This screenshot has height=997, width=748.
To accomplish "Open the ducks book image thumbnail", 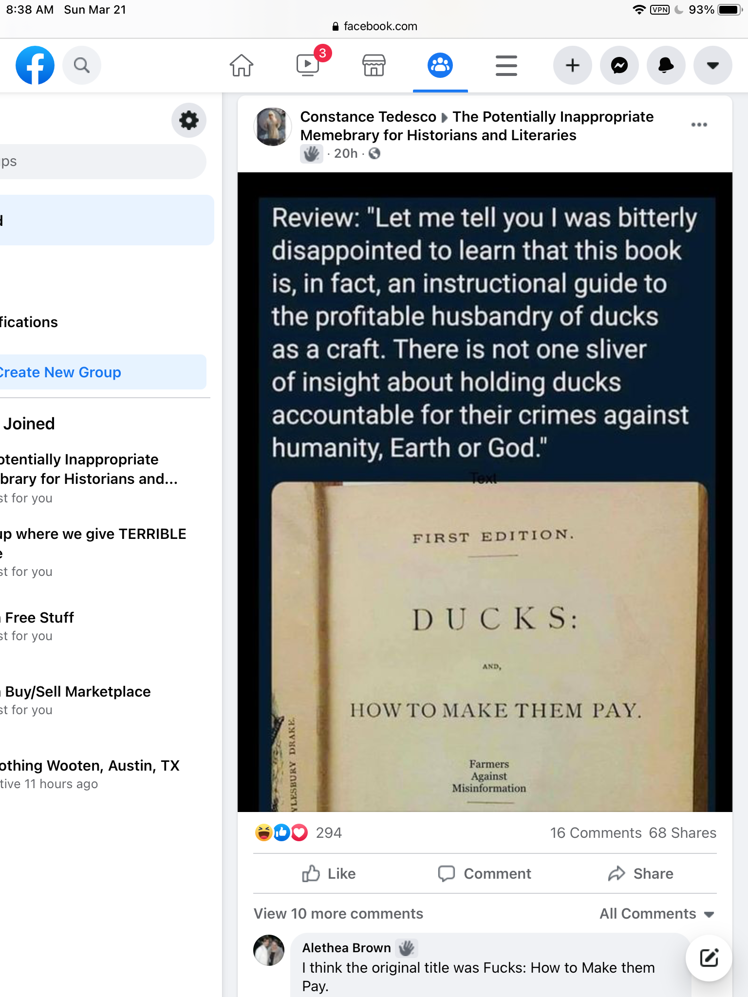I will coord(485,492).
